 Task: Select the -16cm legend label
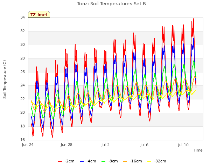[136, 161]
